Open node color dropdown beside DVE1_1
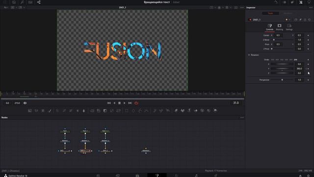 click(x=288, y=20)
